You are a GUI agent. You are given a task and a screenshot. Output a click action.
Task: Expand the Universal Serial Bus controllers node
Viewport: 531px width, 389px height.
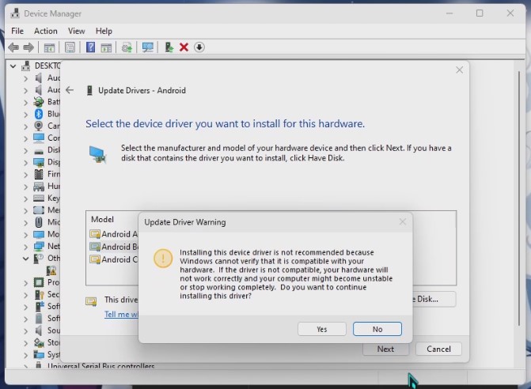click(x=25, y=366)
